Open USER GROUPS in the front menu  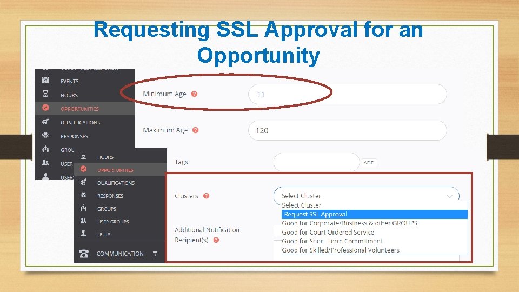[x=113, y=222]
